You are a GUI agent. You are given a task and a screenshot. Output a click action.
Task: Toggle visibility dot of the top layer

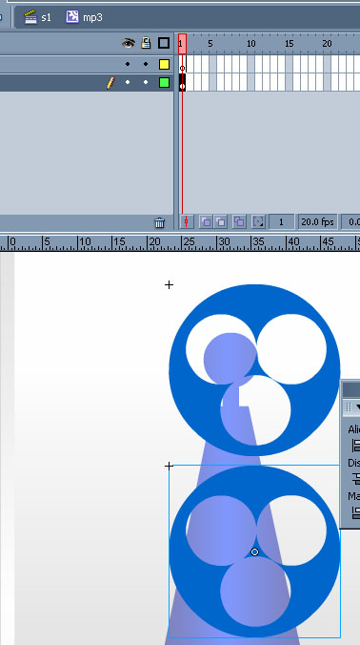coord(128,64)
